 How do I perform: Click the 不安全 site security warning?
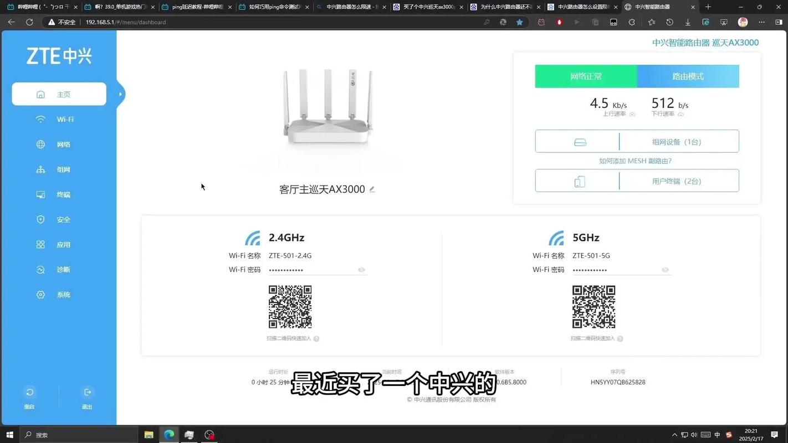[x=62, y=22]
